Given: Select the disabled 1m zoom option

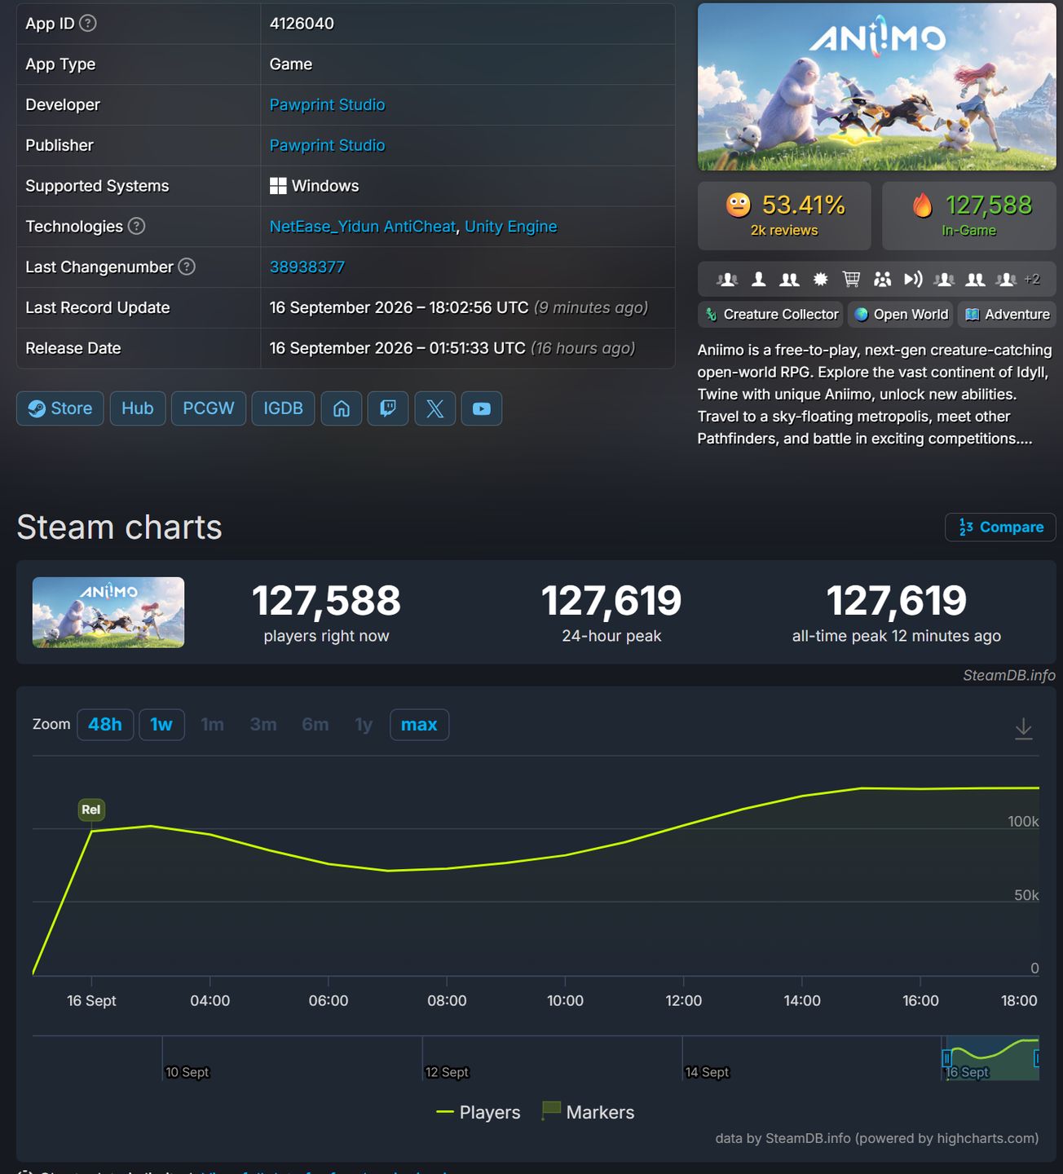Looking at the screenshot, I should (x=212, y=725).
